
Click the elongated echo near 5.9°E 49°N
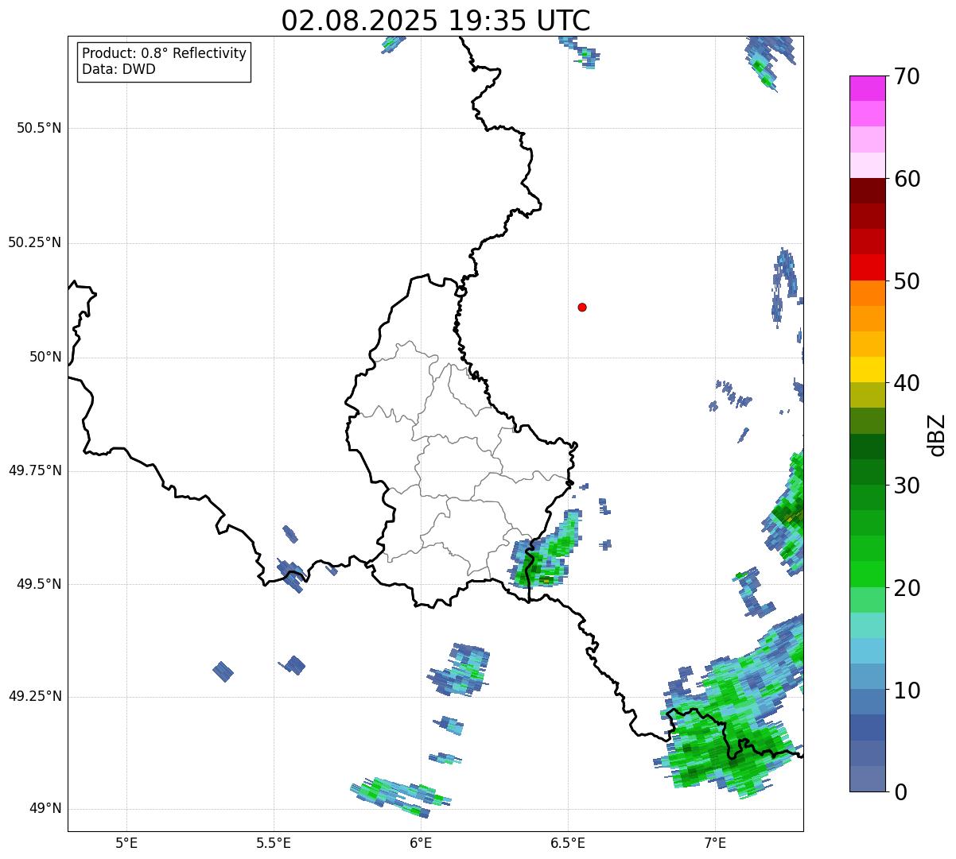(401, 797)
